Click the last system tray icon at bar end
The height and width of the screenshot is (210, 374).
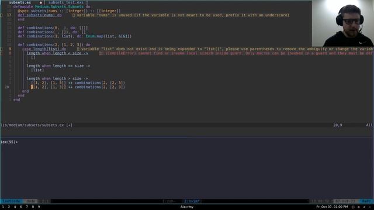[370, 207]
